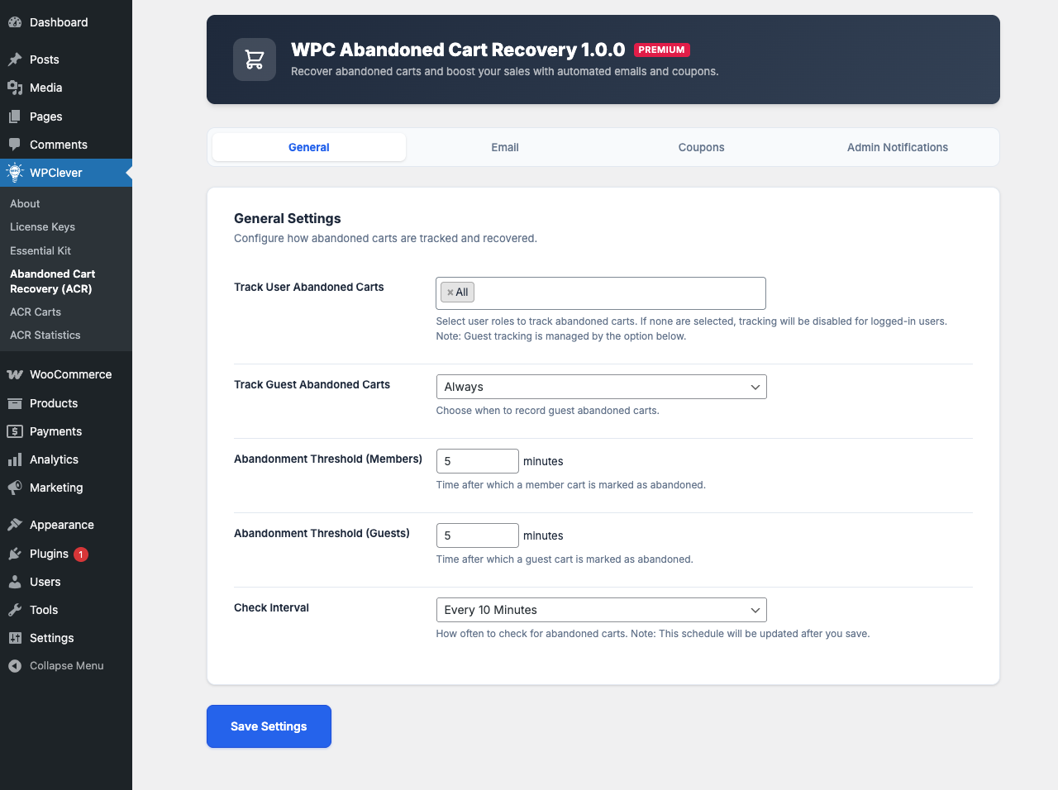Click the shopping cart icon in header
This screenshot has width=1058, height=790.
pyautogui.click(x=255, y=59)
